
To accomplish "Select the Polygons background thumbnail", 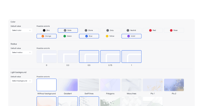I will tap(110, 85).
